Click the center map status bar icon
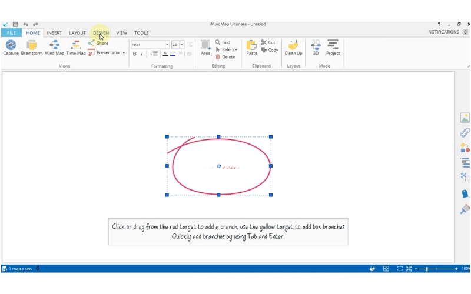This screenshot has width=471, height=294. click(386, 269)
